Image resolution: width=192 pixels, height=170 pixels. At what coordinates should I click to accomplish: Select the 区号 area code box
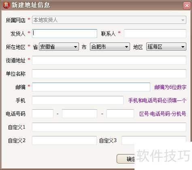tap(43, 114)
